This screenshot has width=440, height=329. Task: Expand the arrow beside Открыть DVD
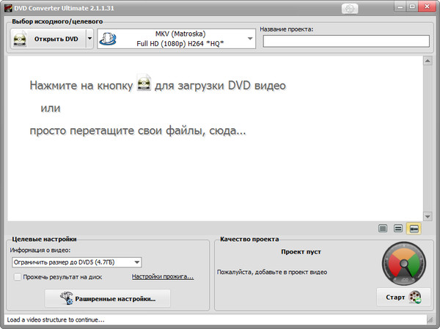[89, 39]
